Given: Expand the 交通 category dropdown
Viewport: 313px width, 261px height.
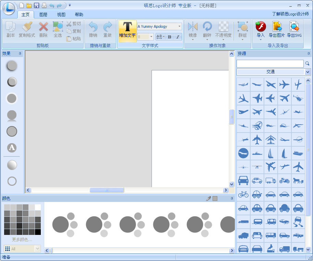Looking at the screenshot, I should [308, 72].
